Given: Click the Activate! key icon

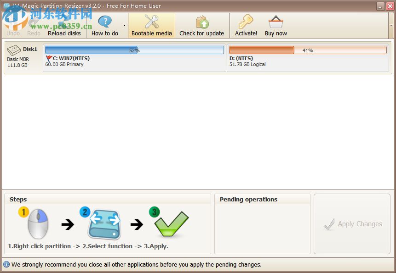Looking at the screenshot, I should coord(246,22).
